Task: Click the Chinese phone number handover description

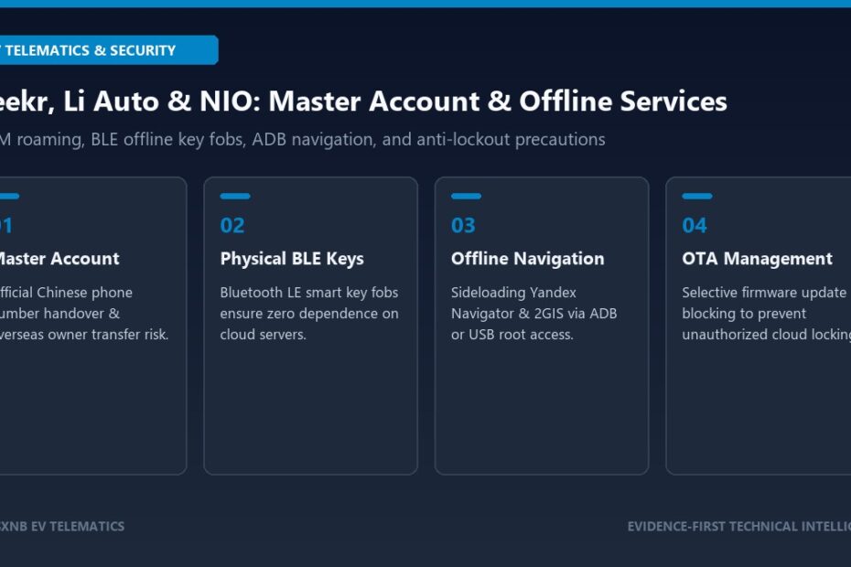Action: pos(84,313)
